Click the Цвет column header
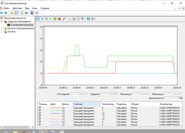 point(55,104)
